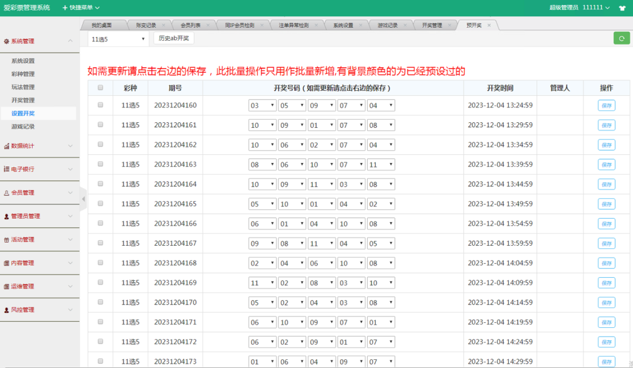The height and width of the screenshot is (368, 633).
Task: Click the 会员管理 member icon
Action: click(6, 193)
